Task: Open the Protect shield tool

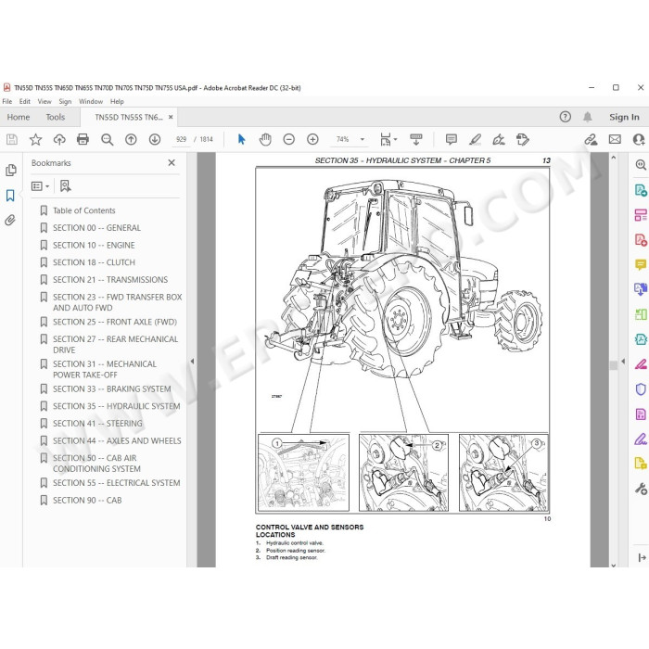Action: [x=641, y=389]
